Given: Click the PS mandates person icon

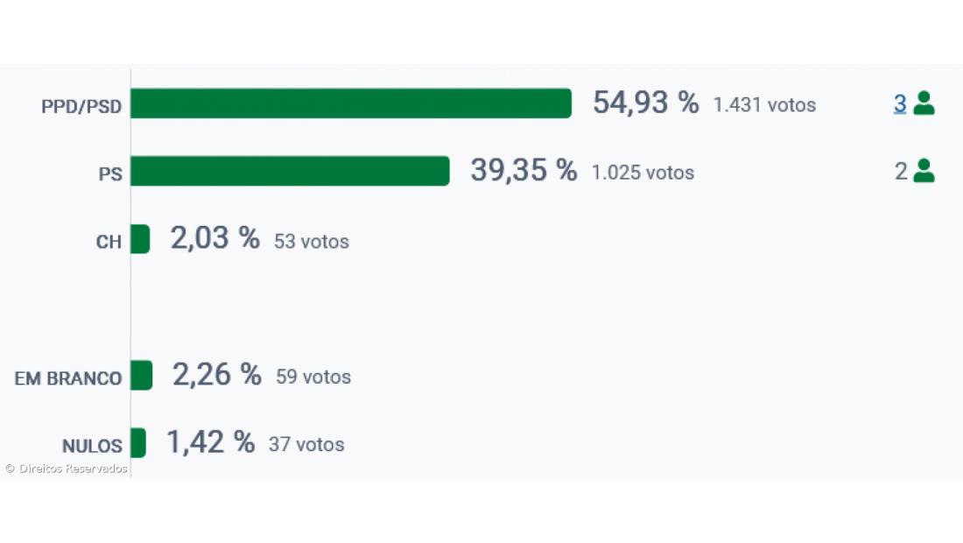Looking at the screenshot, I should click(x=924, y=171).
